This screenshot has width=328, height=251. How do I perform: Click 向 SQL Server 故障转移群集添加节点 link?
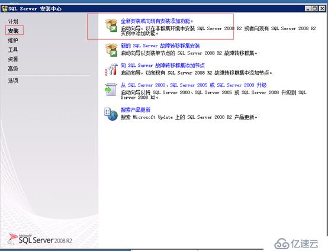[x=163, y=65]
